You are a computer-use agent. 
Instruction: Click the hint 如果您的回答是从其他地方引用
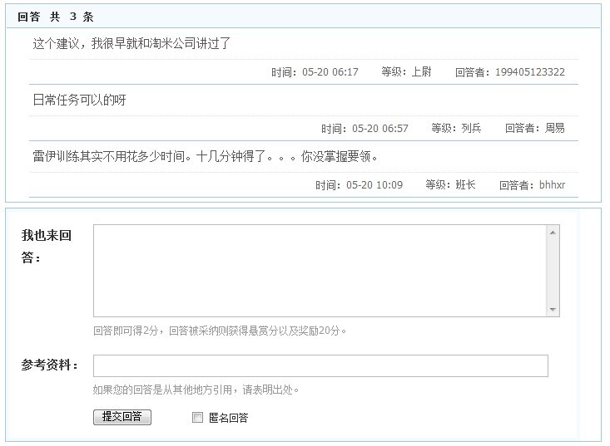pos(196,390)
